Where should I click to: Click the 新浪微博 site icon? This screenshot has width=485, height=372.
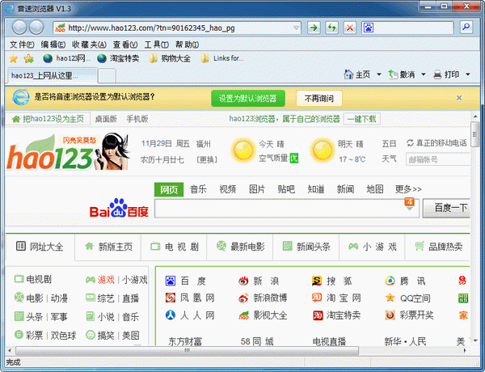point(243,298)
